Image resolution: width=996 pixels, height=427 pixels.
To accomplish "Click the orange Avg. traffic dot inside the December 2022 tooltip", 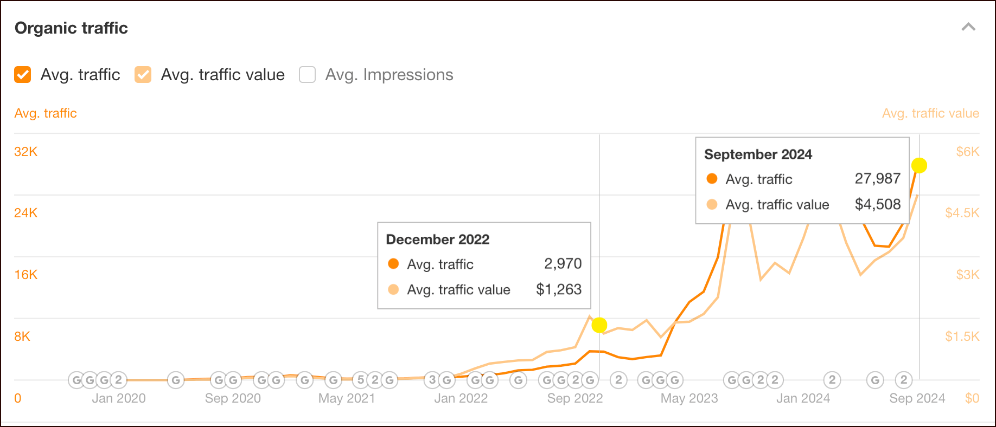I will click(393, 264).
